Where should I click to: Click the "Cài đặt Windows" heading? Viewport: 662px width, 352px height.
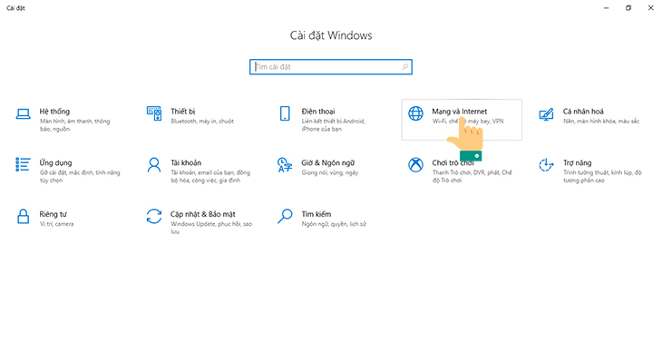tap(331, 35)
